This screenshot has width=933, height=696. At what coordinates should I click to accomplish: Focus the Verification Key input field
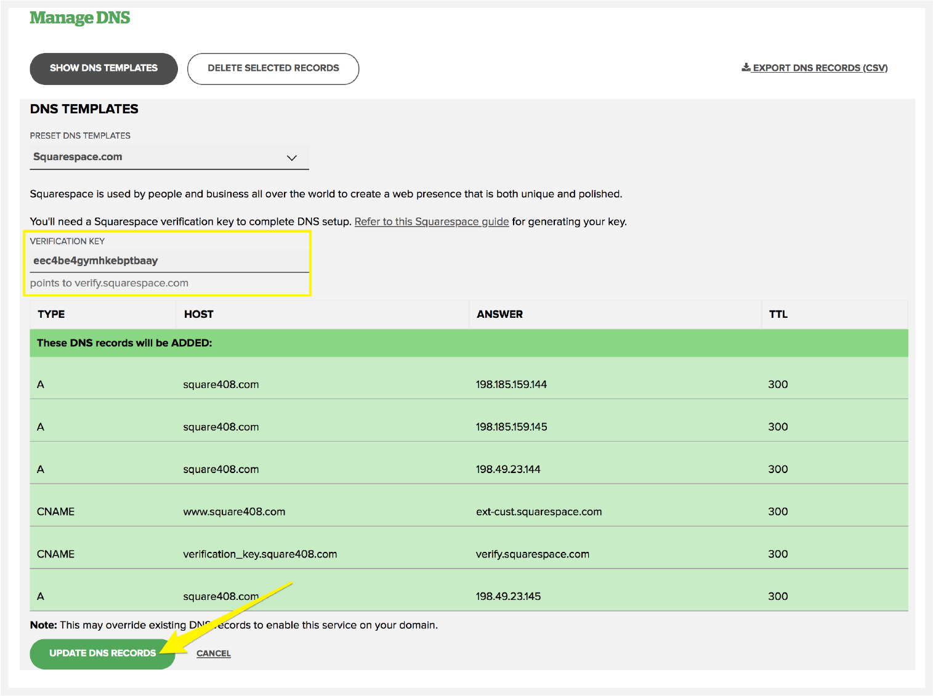click(169, 261)
